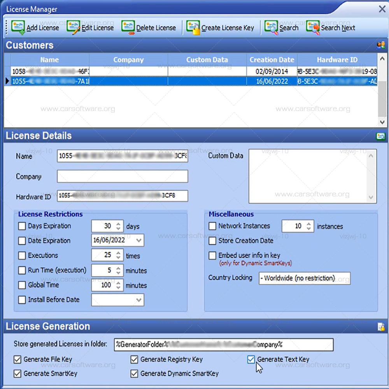Increase the Network Instances value
The image size is (389, 389).
308,224
